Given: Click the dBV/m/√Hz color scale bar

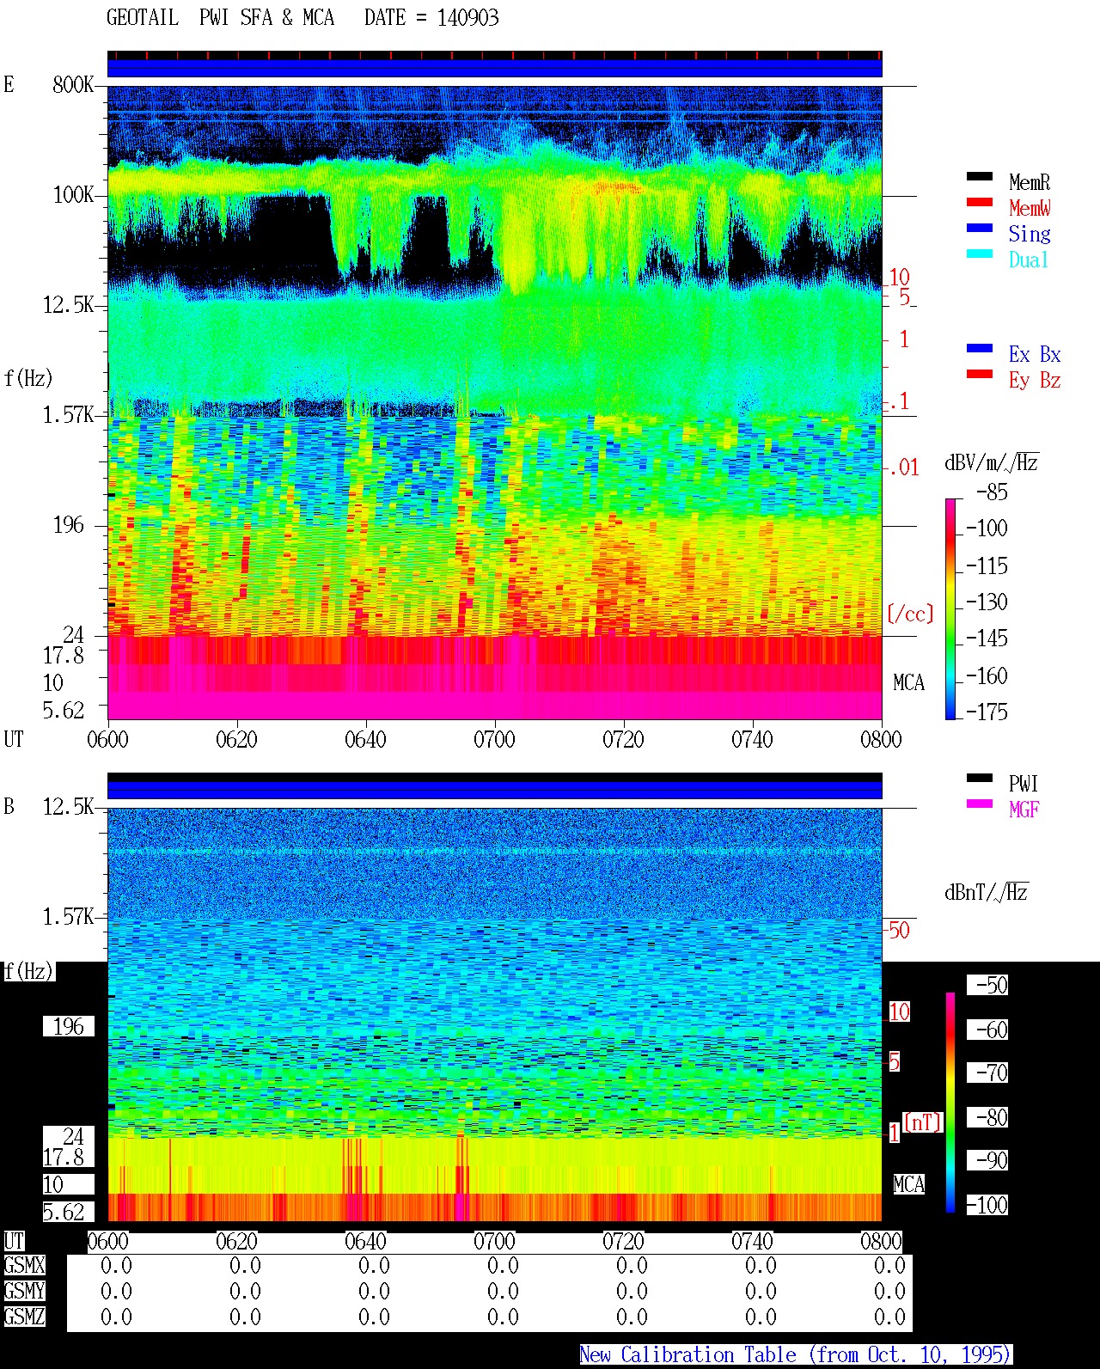Looking at the screenshot, I should tap(950, 608).
